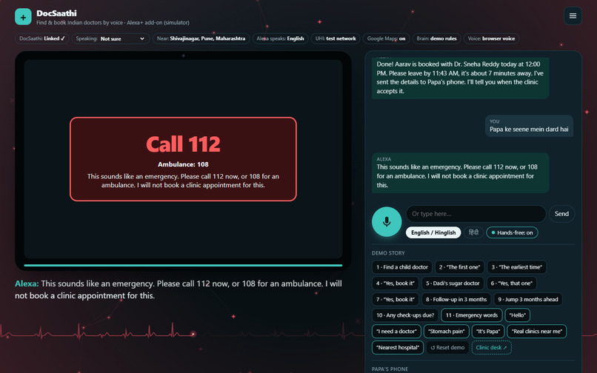Toggle Hands-free on

pyautogui.click(x=512, y=232)
